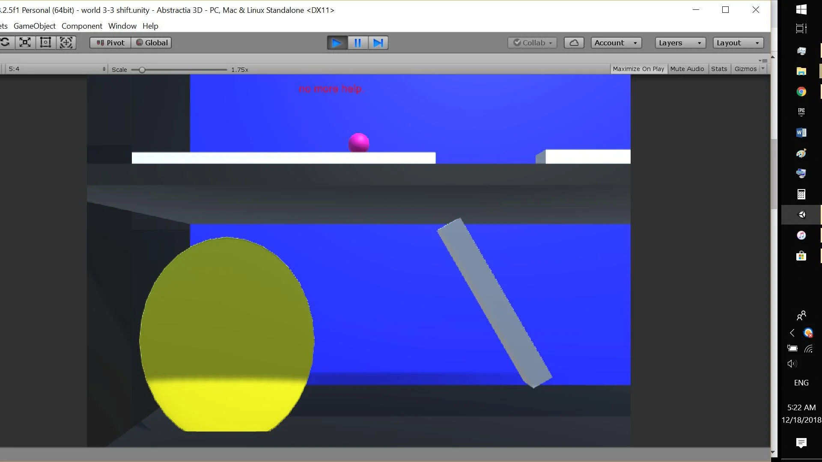Image resolution: width=822 pixels, height=462 pixels.
Task: Open the Game tab options menu icon
Action: point(763,61)
